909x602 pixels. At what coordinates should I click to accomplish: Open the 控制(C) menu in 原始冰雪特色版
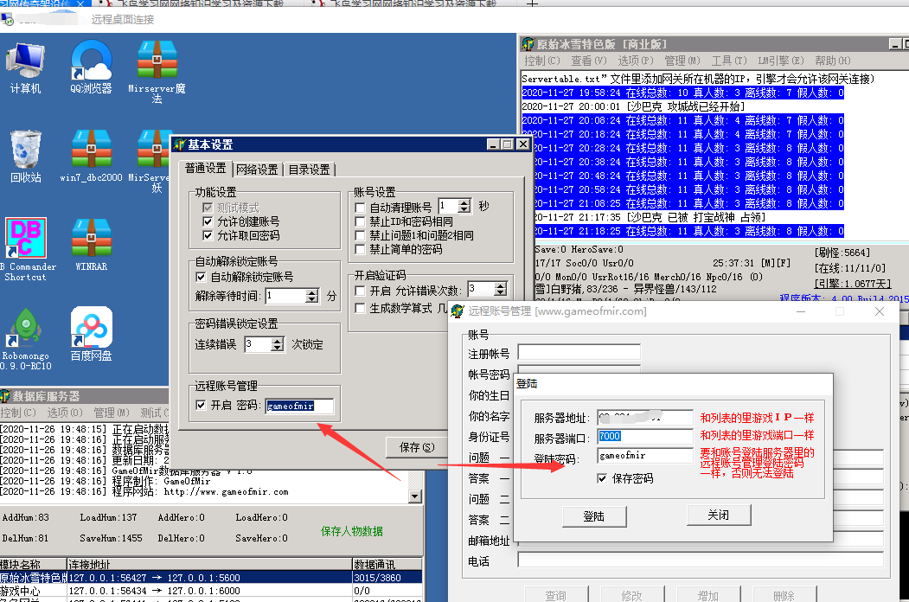tap(542, 61)
